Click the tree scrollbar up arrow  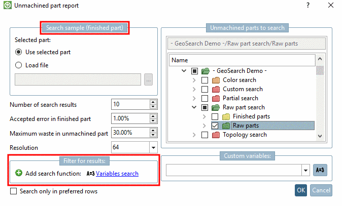click(x=320, y=59)
